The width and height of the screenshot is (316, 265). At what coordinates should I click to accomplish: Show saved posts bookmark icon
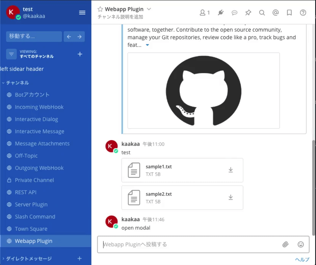pos(289,13)
